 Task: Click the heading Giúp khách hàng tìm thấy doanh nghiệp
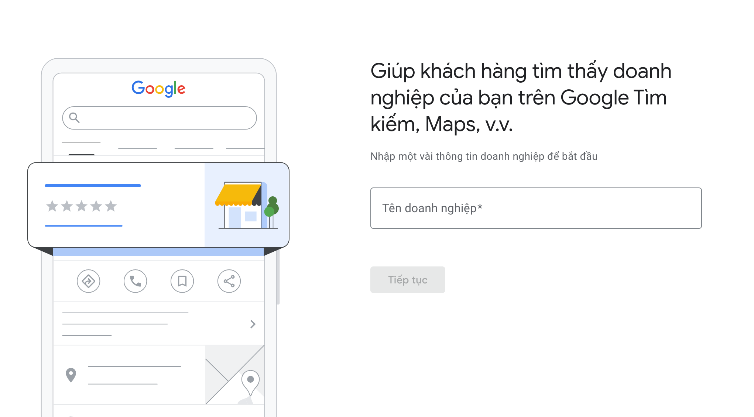pyautogui.click(x=521, y=97)
